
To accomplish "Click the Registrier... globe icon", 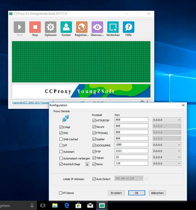I will [x=82, y=27].
